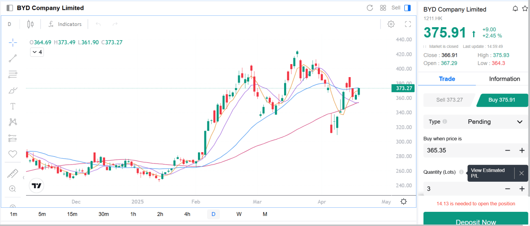Click the zoom in magnifier tool

[13, 189]
